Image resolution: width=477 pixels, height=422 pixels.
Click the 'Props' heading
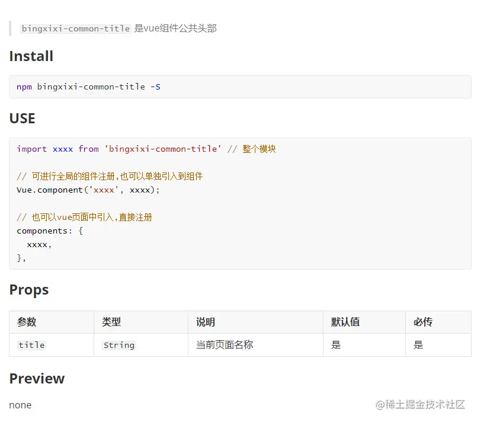[x=29, y=290]
